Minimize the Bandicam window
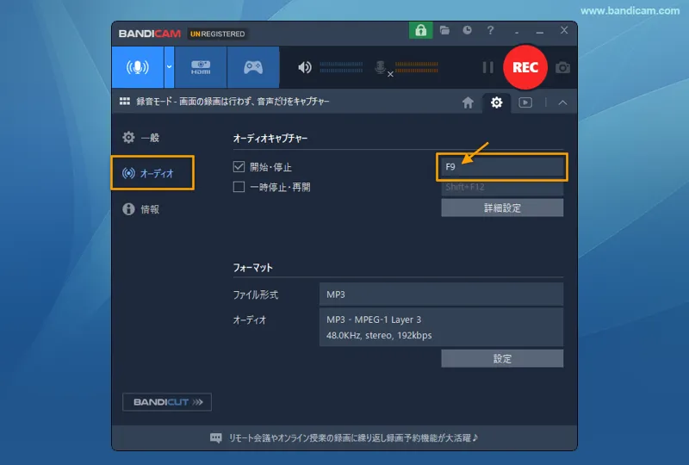The image size is (689, 465). click(540, 31)
